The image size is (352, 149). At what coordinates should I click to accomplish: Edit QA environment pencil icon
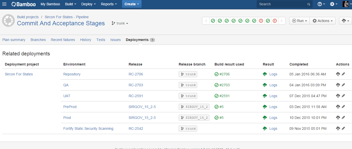pos(343,85)
